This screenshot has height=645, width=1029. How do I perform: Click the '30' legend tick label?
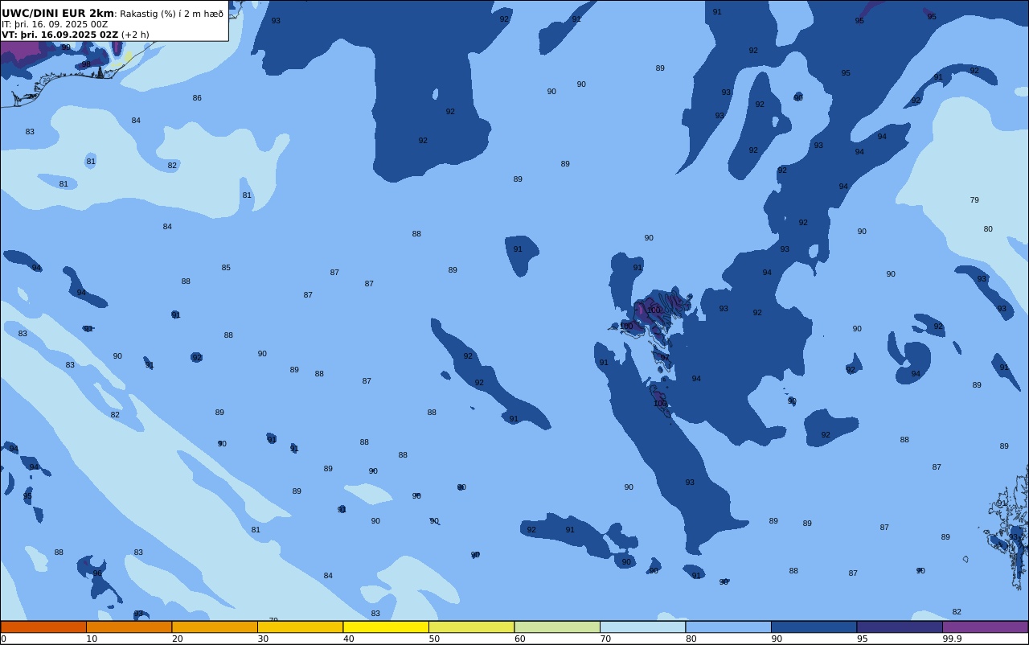263,639
